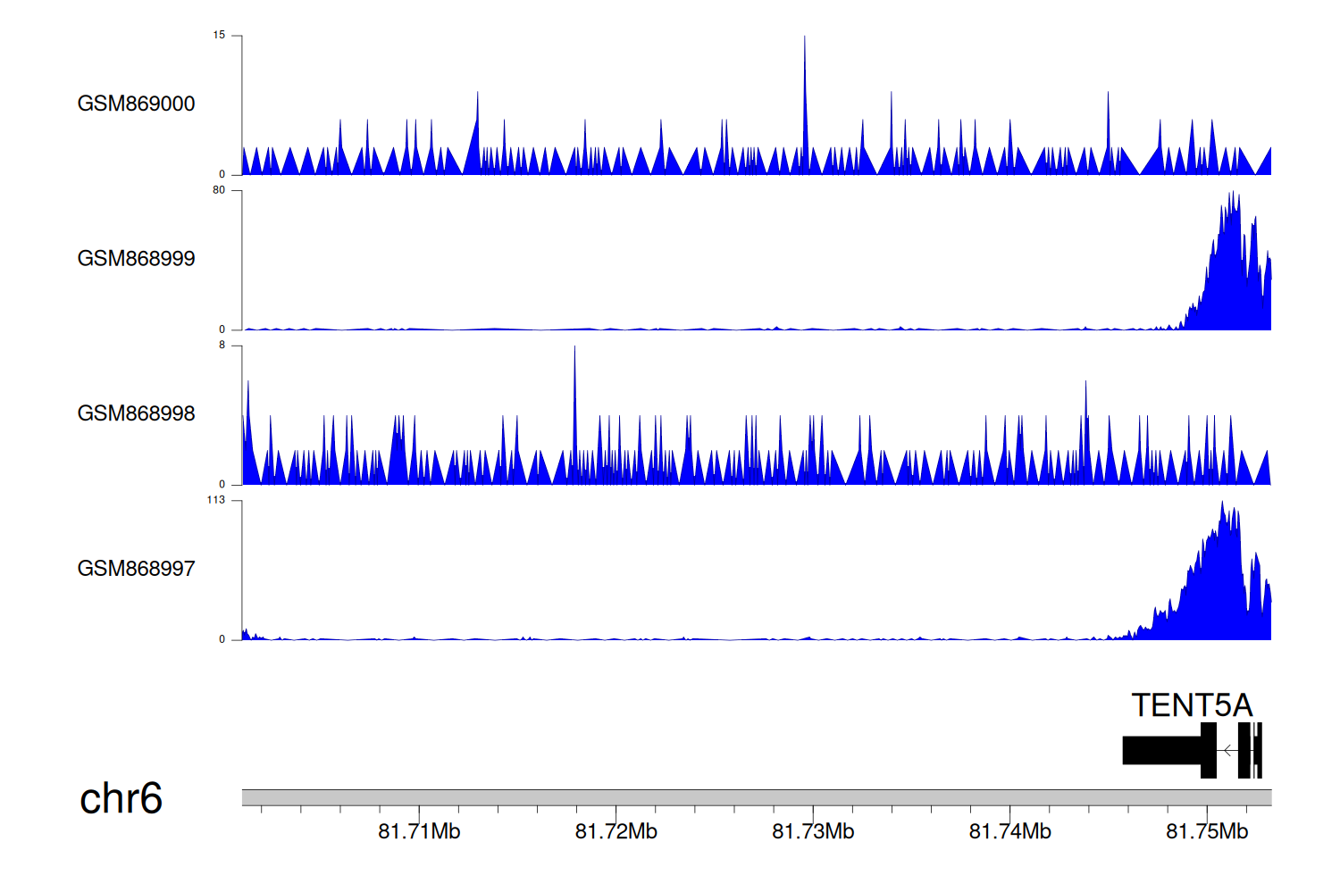This screenshot has width=1340, height=875.
Task: Click the 81.73Mb axis position label
Action: (813, 832)
